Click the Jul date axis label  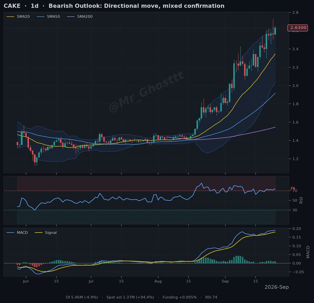pos(91,281)
